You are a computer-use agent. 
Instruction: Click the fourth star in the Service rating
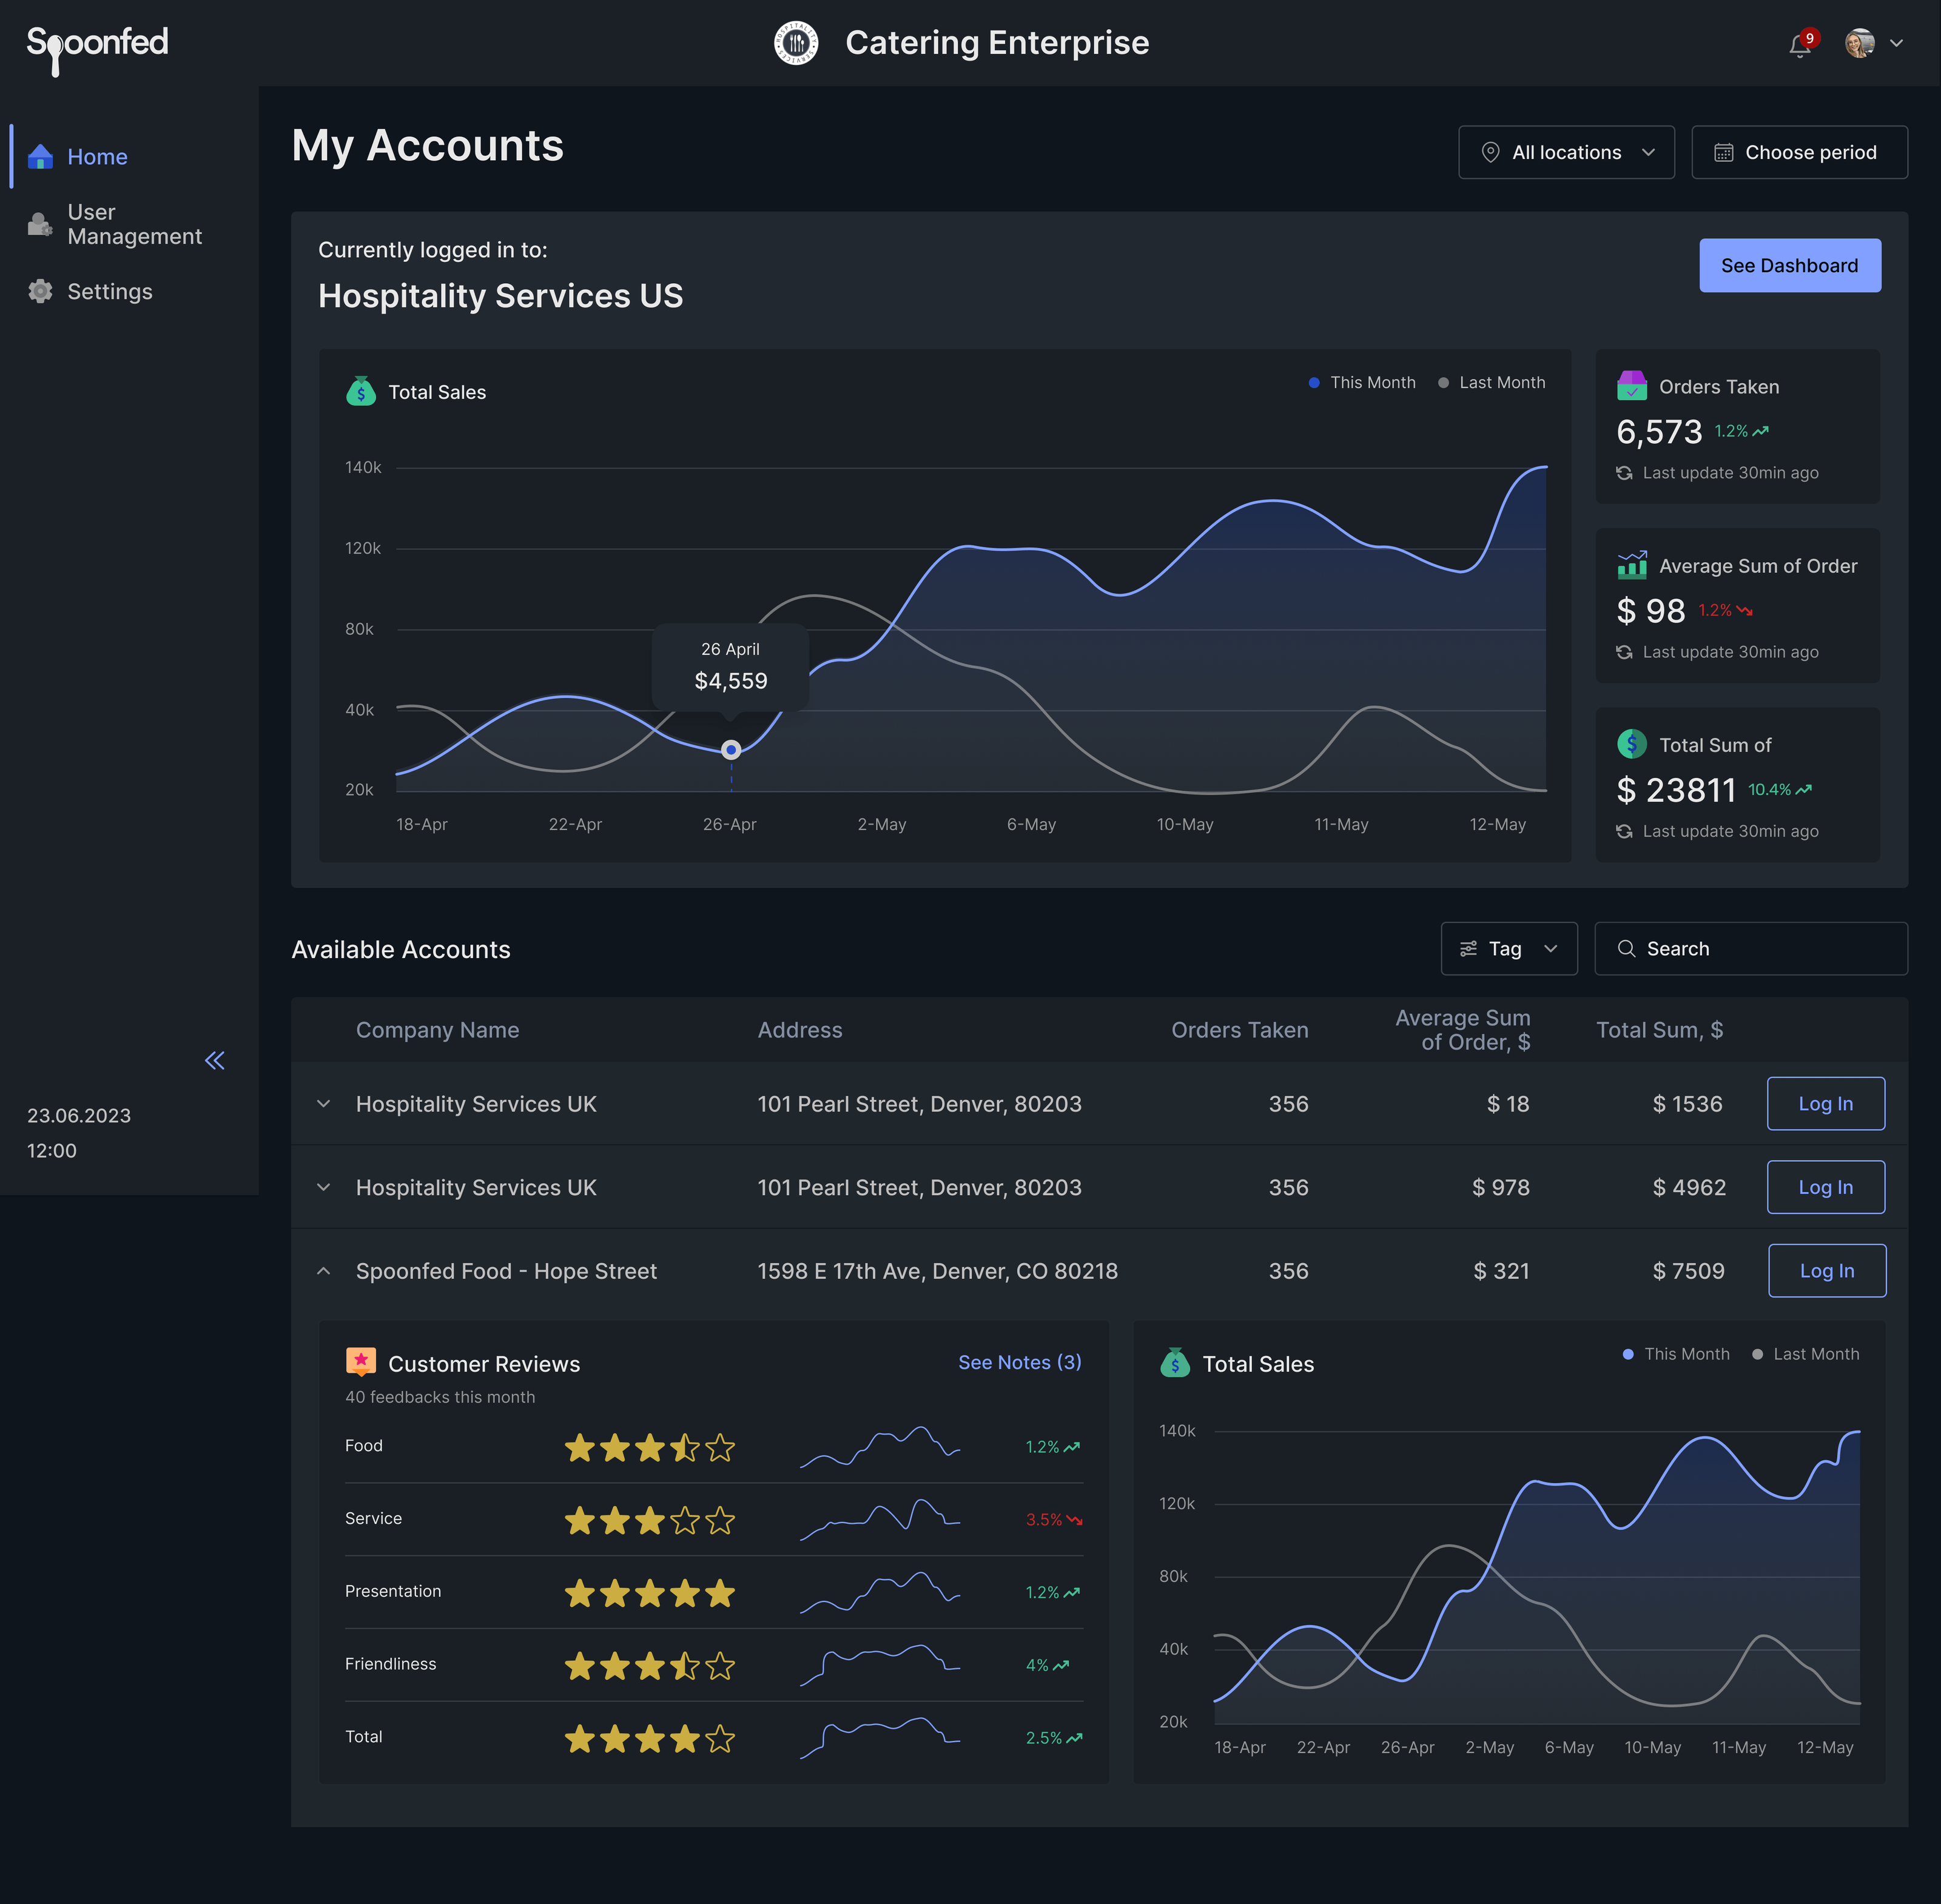[684, 1520]
